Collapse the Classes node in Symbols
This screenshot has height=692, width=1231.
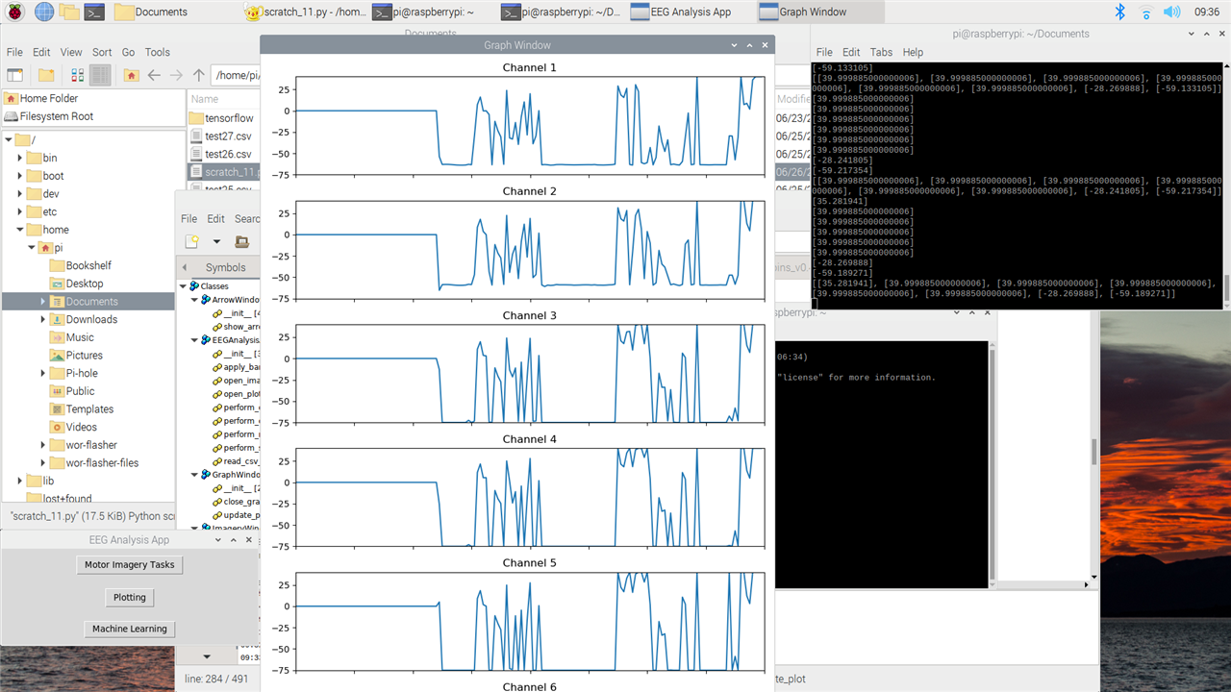coord(183,286)
